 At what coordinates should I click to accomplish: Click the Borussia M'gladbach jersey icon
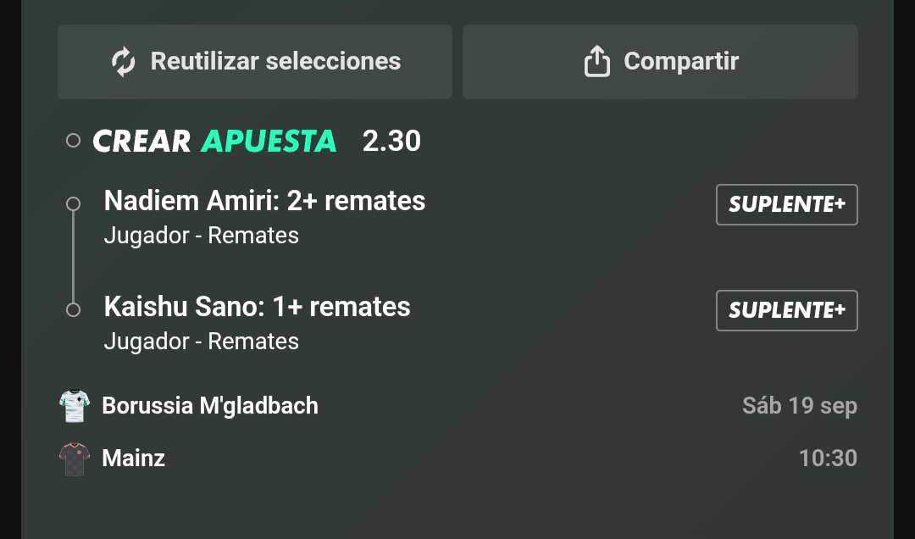click(x=75, y=406)
